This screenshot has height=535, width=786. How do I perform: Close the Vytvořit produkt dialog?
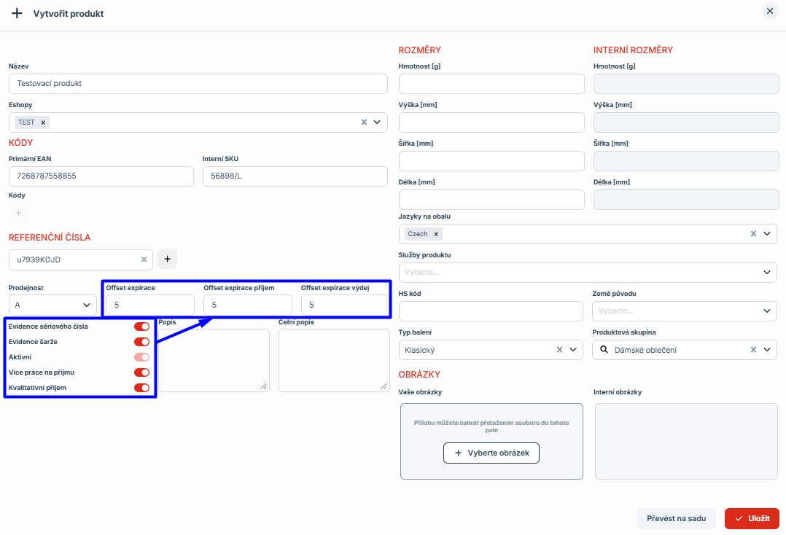769,11
